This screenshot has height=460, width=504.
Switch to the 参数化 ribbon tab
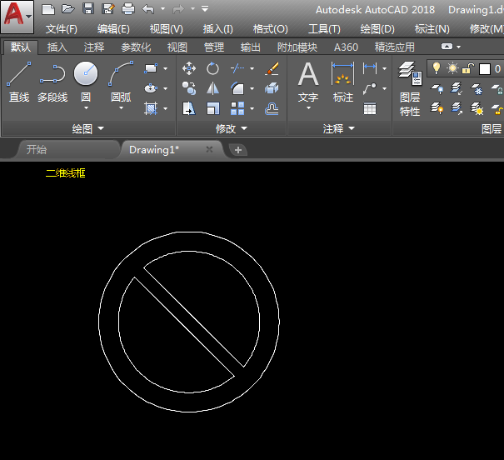[136, 47]
